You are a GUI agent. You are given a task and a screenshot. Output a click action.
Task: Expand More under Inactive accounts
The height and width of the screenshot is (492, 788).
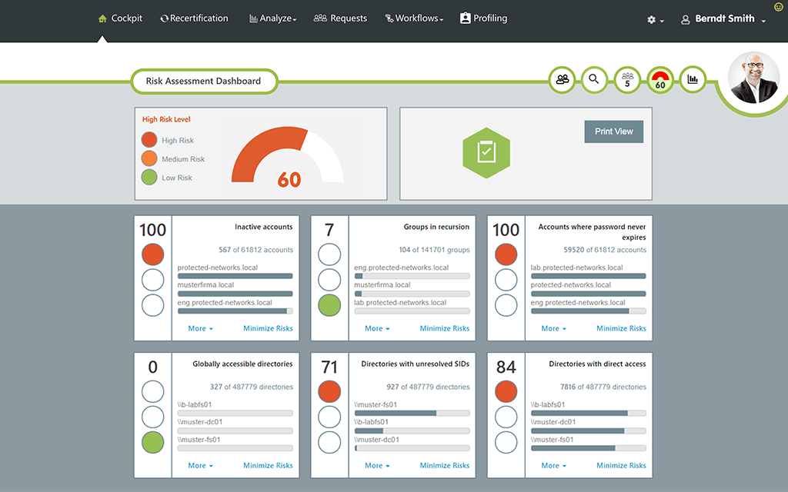coord(201,328)
